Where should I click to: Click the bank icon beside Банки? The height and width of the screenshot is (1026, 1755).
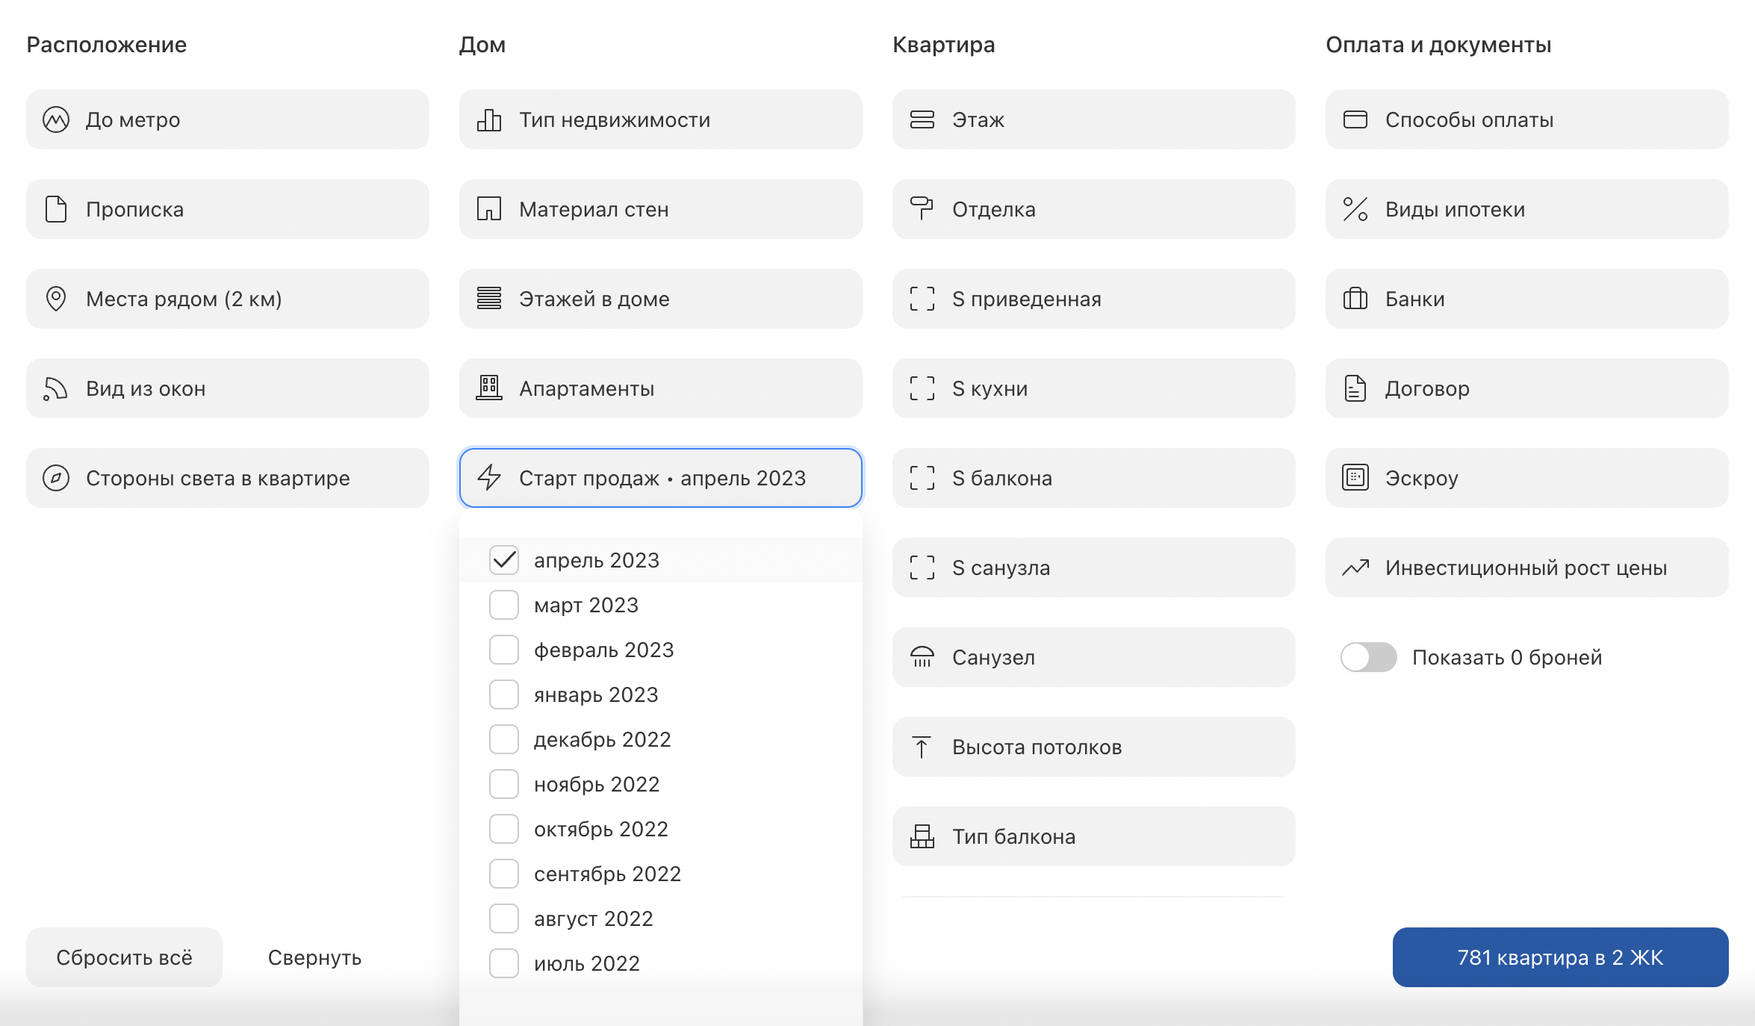click(x=1355, y=299)
